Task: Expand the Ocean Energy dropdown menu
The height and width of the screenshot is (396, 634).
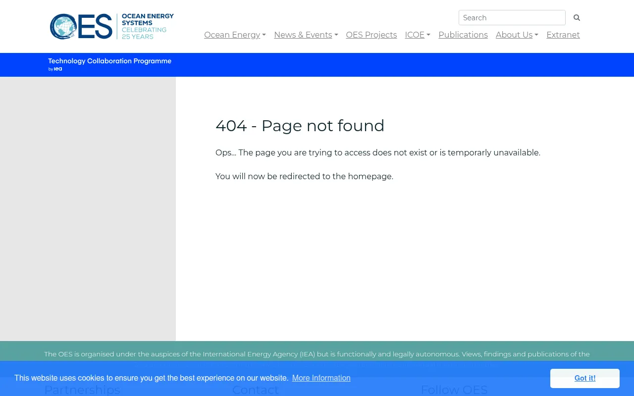Action: point(235,35)
